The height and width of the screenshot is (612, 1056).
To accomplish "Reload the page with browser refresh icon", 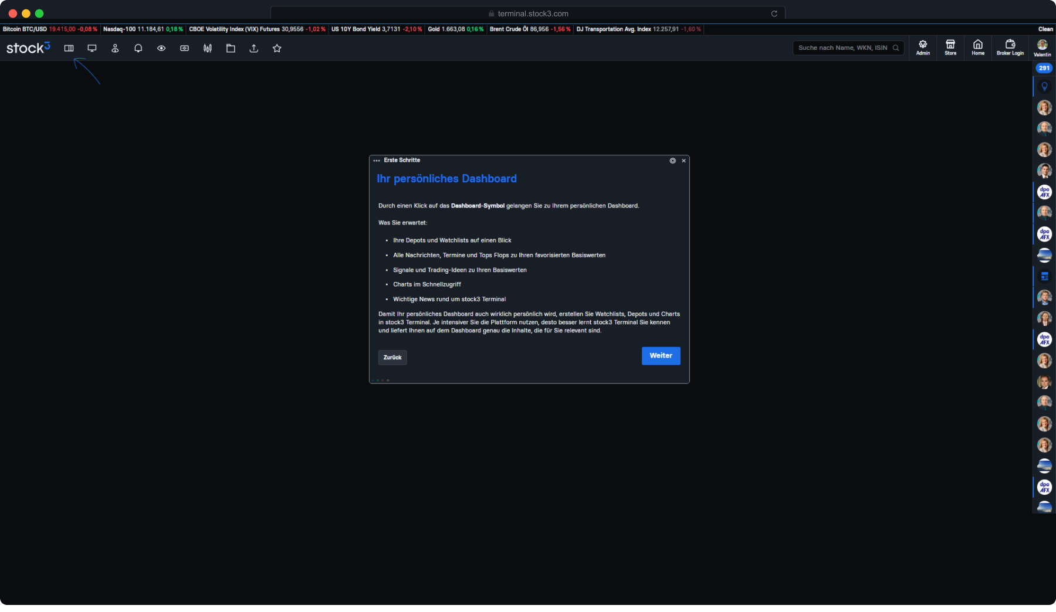I will tap(774, 13).
